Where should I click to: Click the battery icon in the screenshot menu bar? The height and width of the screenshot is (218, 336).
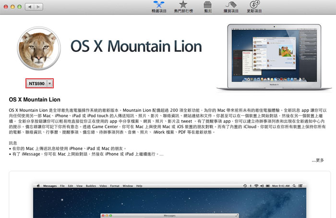(x=268, y=186)
